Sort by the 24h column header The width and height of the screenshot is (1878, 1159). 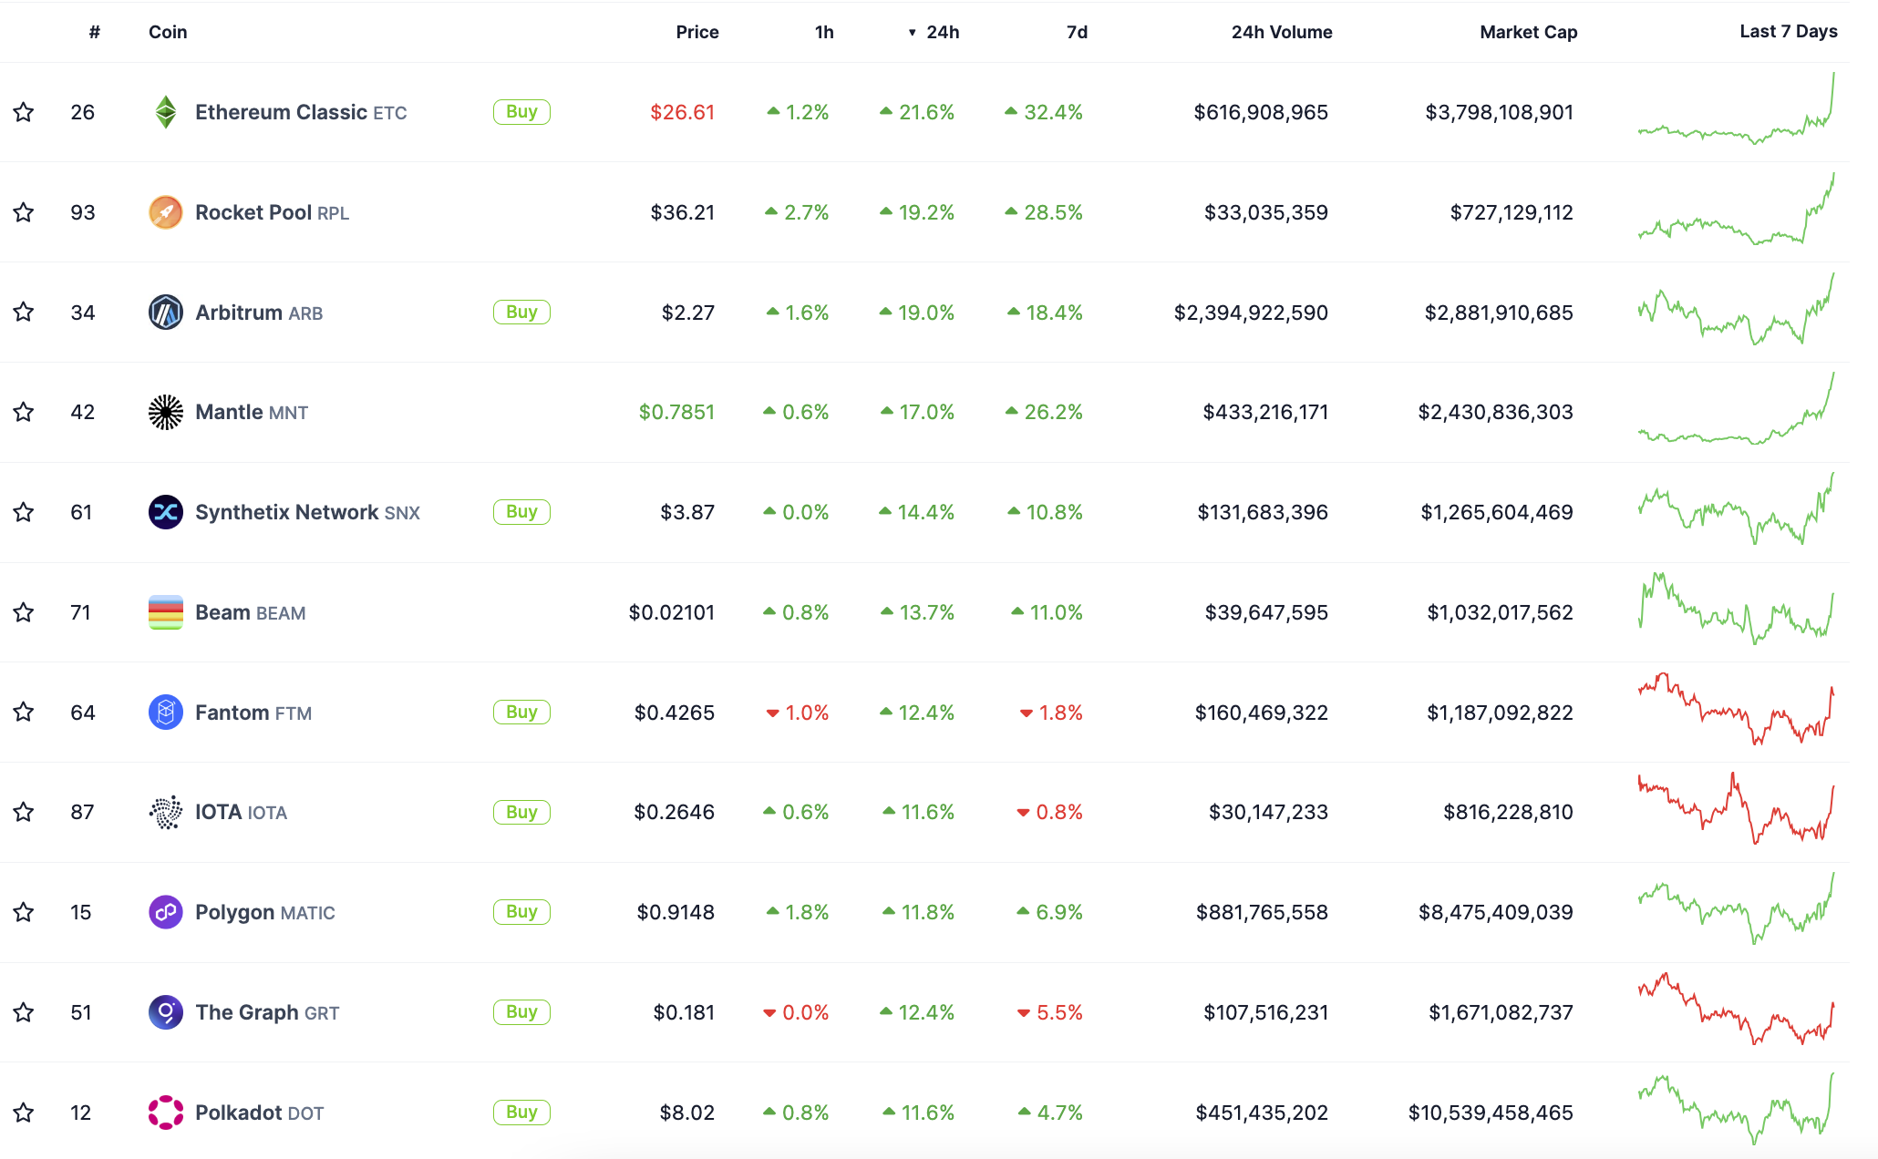[942, 32]
